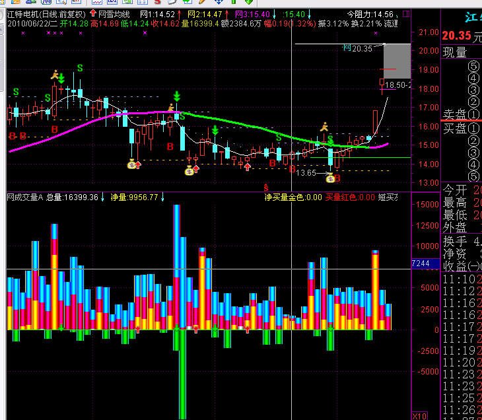Click buy level ② in the order book
This screenshot has width=482, height=420.
coord(473,141)
